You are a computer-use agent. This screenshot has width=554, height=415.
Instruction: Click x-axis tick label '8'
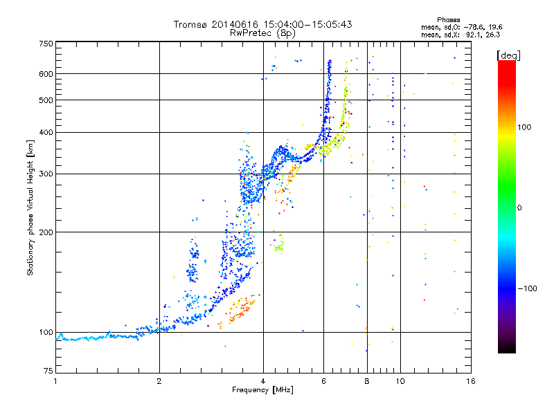[367, 381]
